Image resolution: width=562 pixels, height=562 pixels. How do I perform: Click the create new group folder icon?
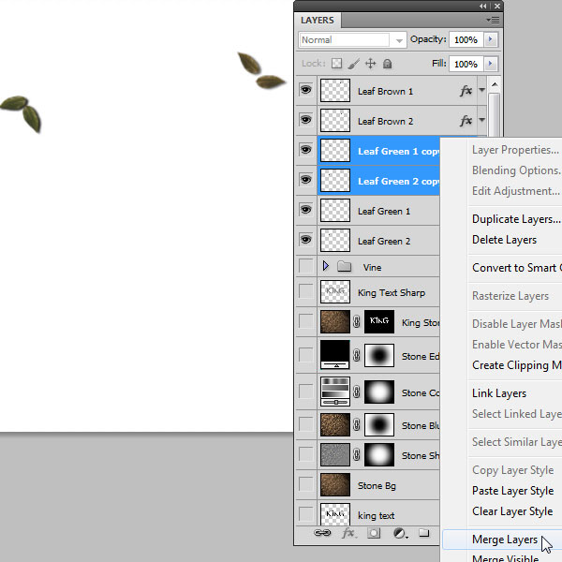[x=424, y=533]
